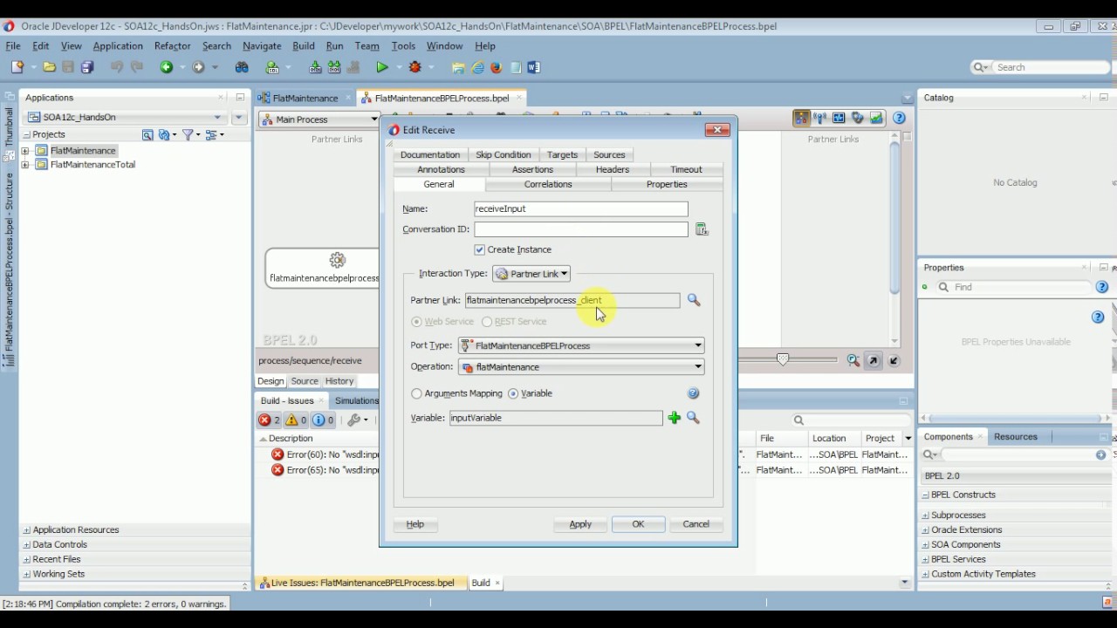This screenshot has height=628, width=1117.
Task: Click the top-right Search box
Action: click(1039, 67)
